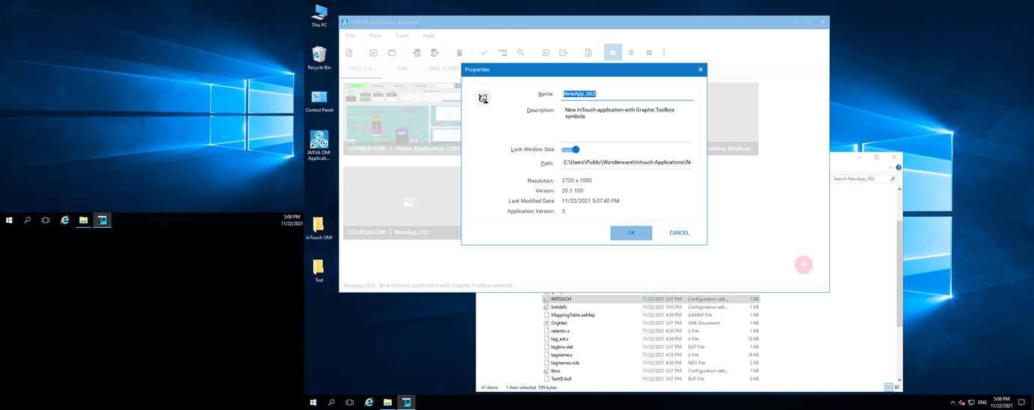The image size is (1034, 410).
Task: Open the notification center icon
Action: pyautogui.click(x=1021, y=403)
